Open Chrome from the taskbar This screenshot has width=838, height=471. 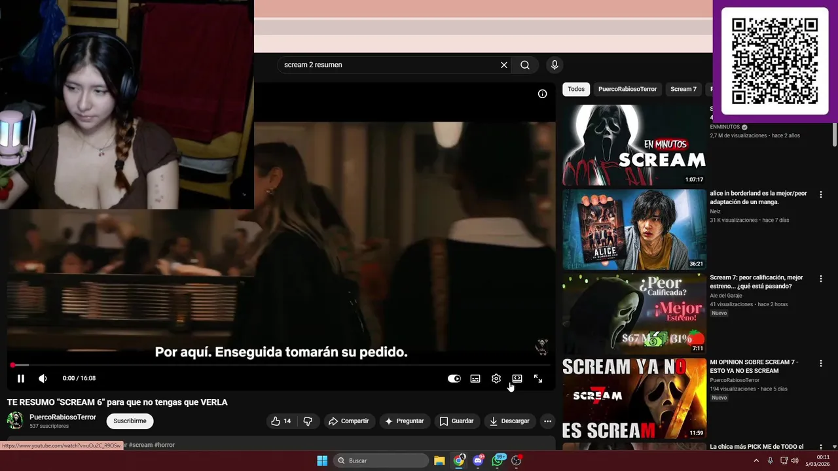click(459, 461)
